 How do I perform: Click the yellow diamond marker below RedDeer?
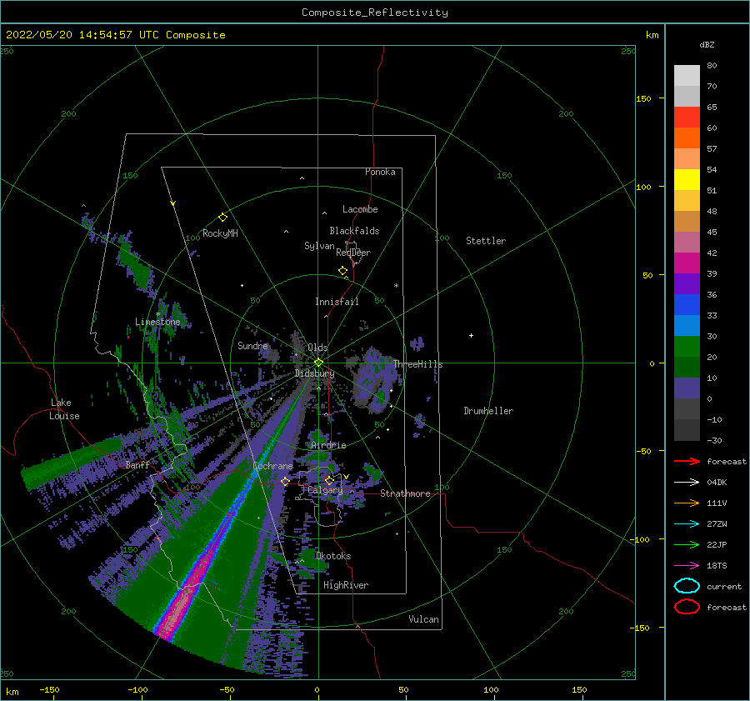tap(343, 271)
